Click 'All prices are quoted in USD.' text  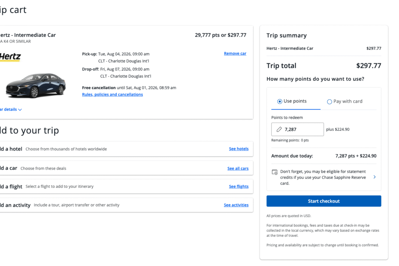289,216
